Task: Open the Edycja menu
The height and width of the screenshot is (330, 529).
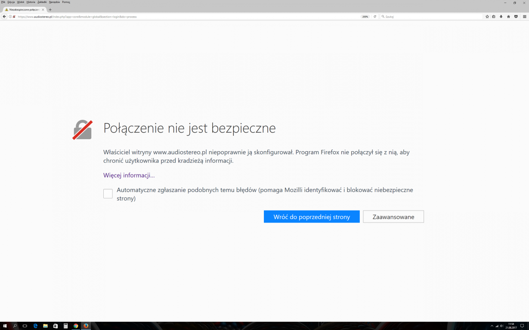Action: pyautogui.click(x=11, y=2)
